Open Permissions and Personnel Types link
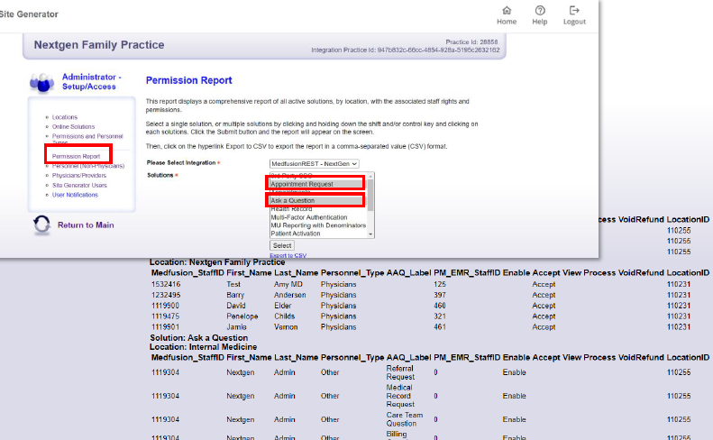 (87, 138)
